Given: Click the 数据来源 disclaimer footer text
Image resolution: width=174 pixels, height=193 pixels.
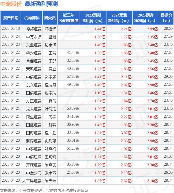Looking at the screenshot, I should coord(44,190).
